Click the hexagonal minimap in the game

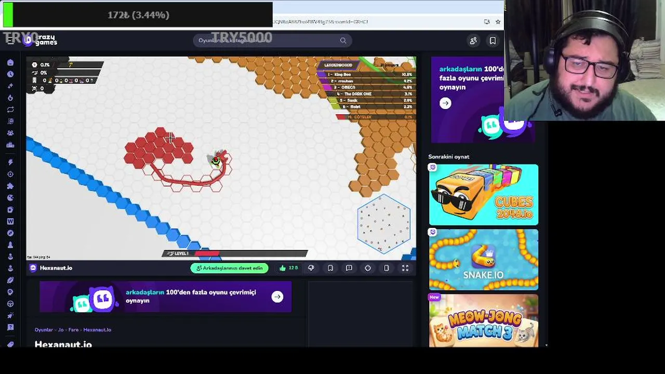tap(384, 223)
